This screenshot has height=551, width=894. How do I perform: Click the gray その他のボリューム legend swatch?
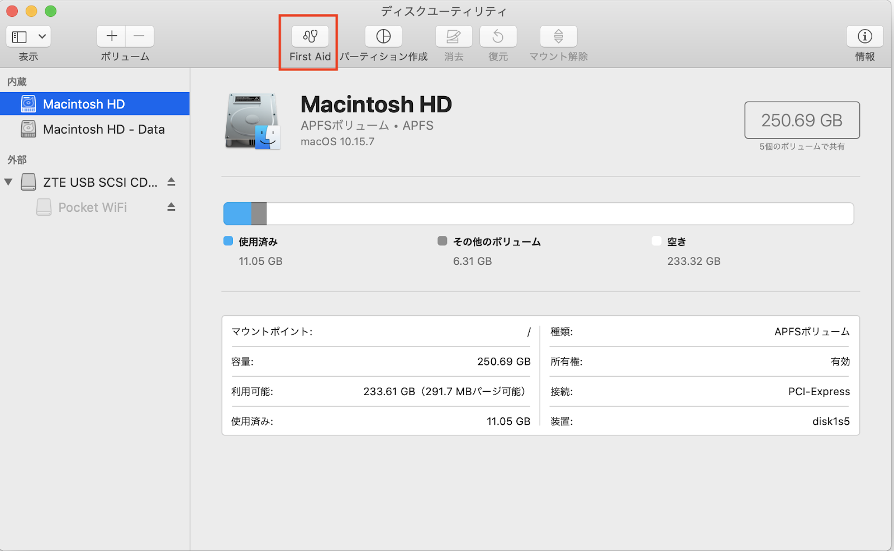pyautogui.click(x=443, y=241)
